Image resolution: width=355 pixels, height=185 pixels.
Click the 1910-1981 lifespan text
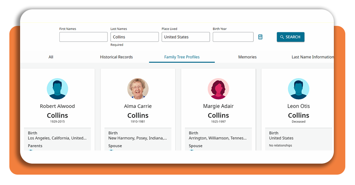tap(138, 121)
